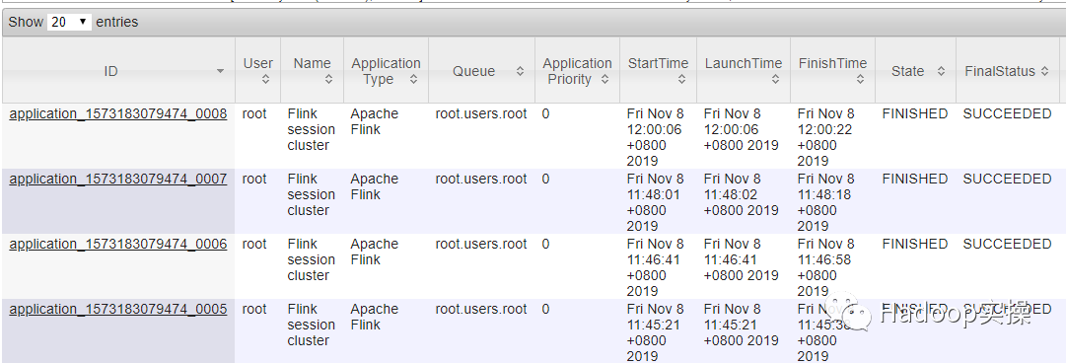Open application_1573183079474_0005 link
This screenshot has height=363, width=1066.
pos(118,310)
